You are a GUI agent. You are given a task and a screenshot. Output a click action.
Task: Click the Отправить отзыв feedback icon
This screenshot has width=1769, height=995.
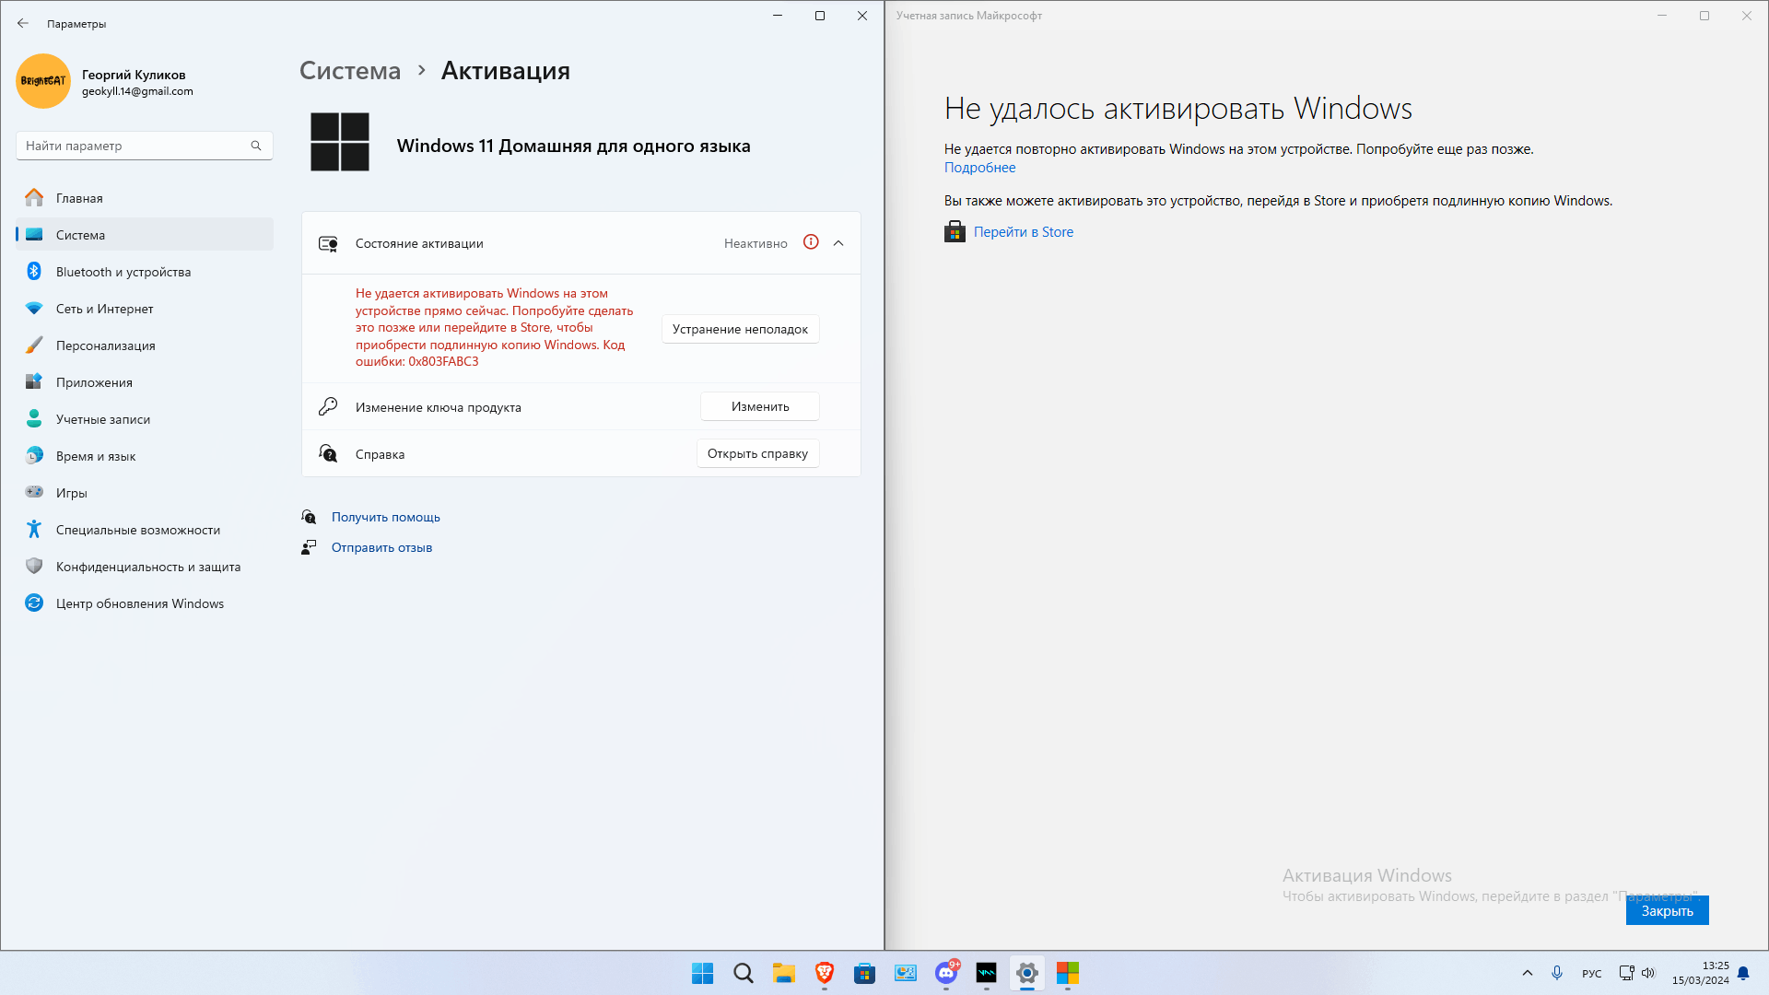309,547
